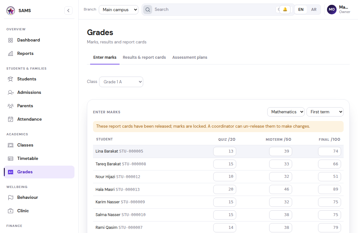Click the MIDTERM /50 column header
358x233 pixels.
click(278, 139)
